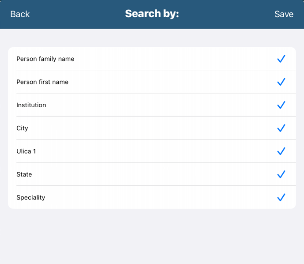The image size is (304, 264).
Task: Pick the "Speciality" label text
Action: coord(30,197)
